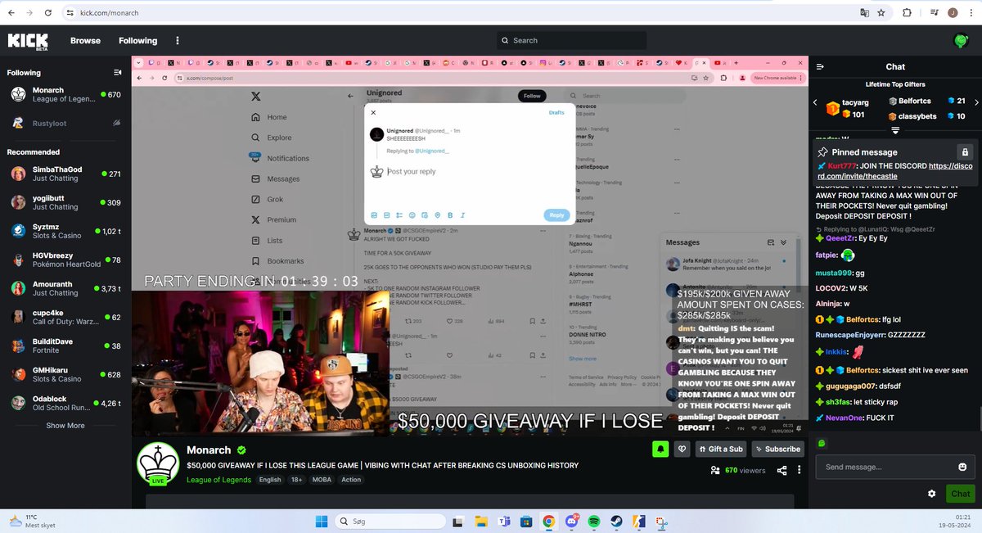Open Chrome three-dot menu
Image resolution: width=982 pixels, height=533 pixels.
tap(971, 13)
